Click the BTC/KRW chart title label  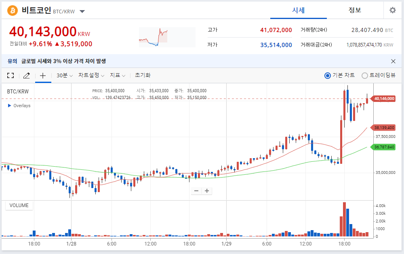tap(18, 91)
